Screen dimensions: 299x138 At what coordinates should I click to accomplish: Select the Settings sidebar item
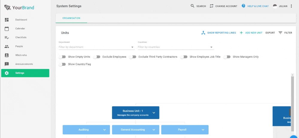tap(25, 73)
